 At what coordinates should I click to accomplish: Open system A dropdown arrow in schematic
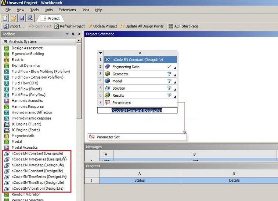[101, 53]
